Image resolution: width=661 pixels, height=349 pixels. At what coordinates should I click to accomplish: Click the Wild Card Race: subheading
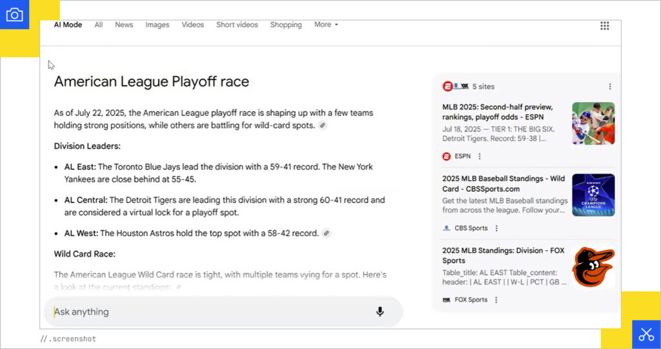pyautogui.click(x=85, y=254)
